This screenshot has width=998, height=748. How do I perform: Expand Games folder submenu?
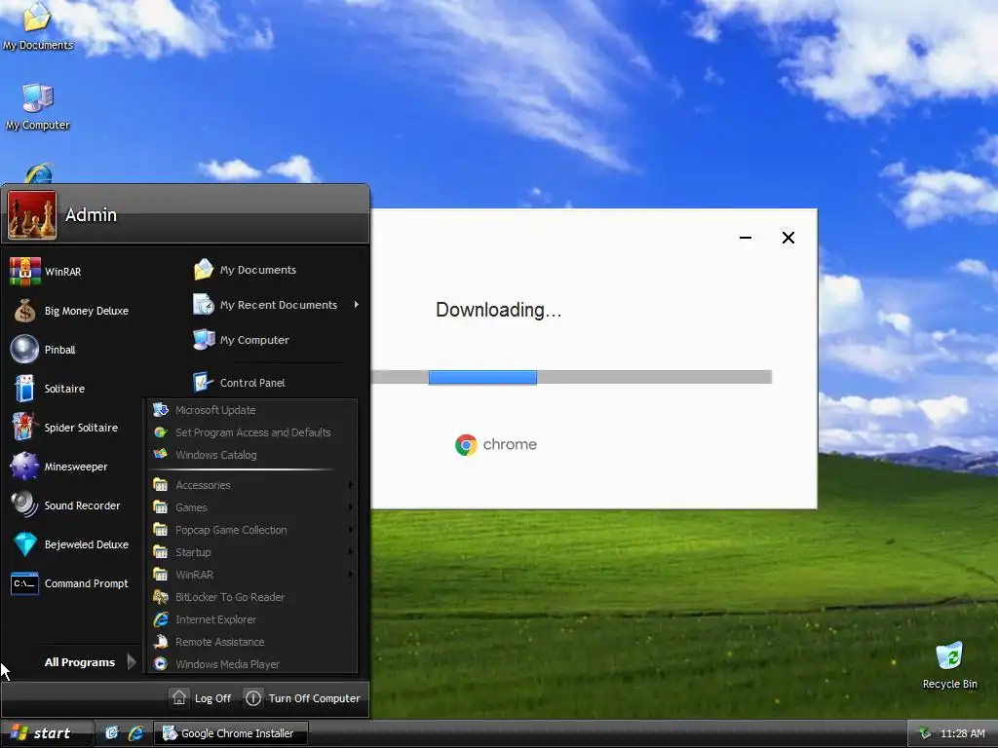[x=253, y=506]
